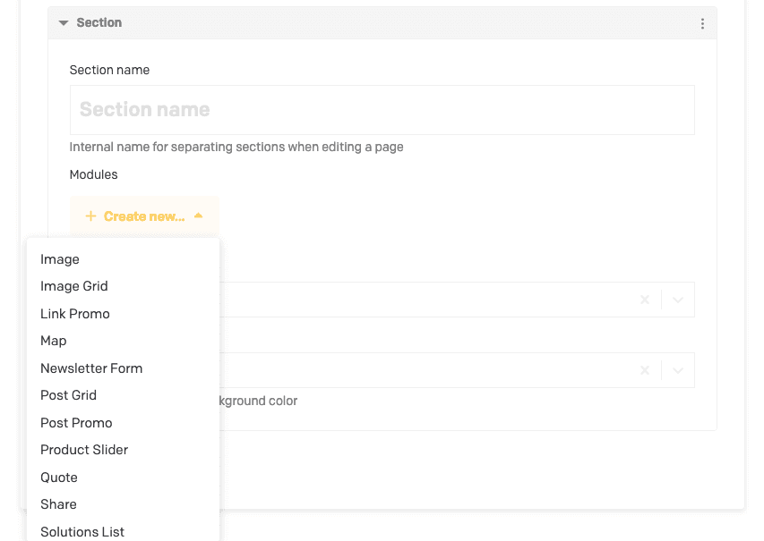Collapse the Section panel triangle

tap(64, 23)
